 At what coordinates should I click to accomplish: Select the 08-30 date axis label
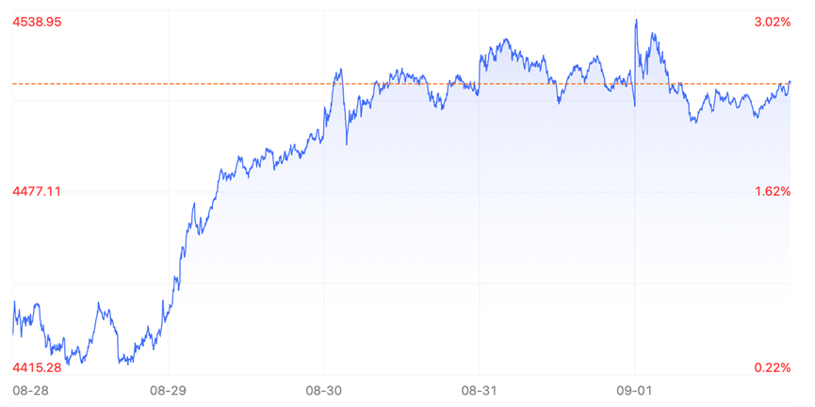pyautogui.click(x=323, y=389)
